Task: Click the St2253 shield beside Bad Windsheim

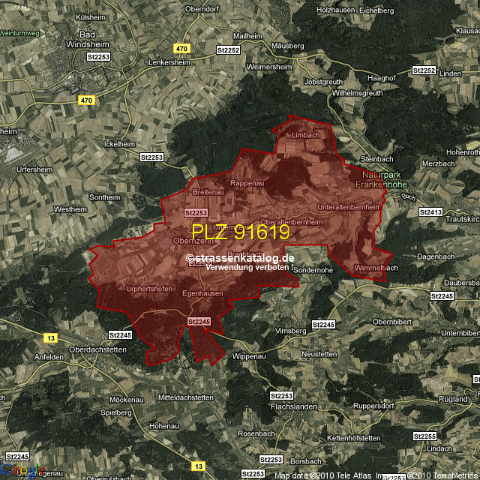Action: point(98,56)
